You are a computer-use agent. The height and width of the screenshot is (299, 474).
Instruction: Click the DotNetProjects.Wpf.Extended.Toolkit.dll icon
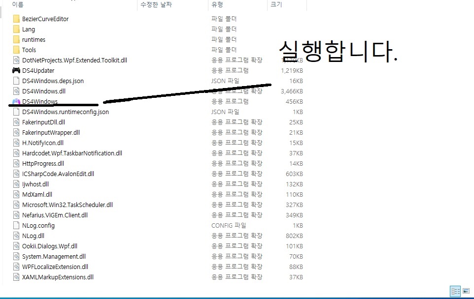16,60
